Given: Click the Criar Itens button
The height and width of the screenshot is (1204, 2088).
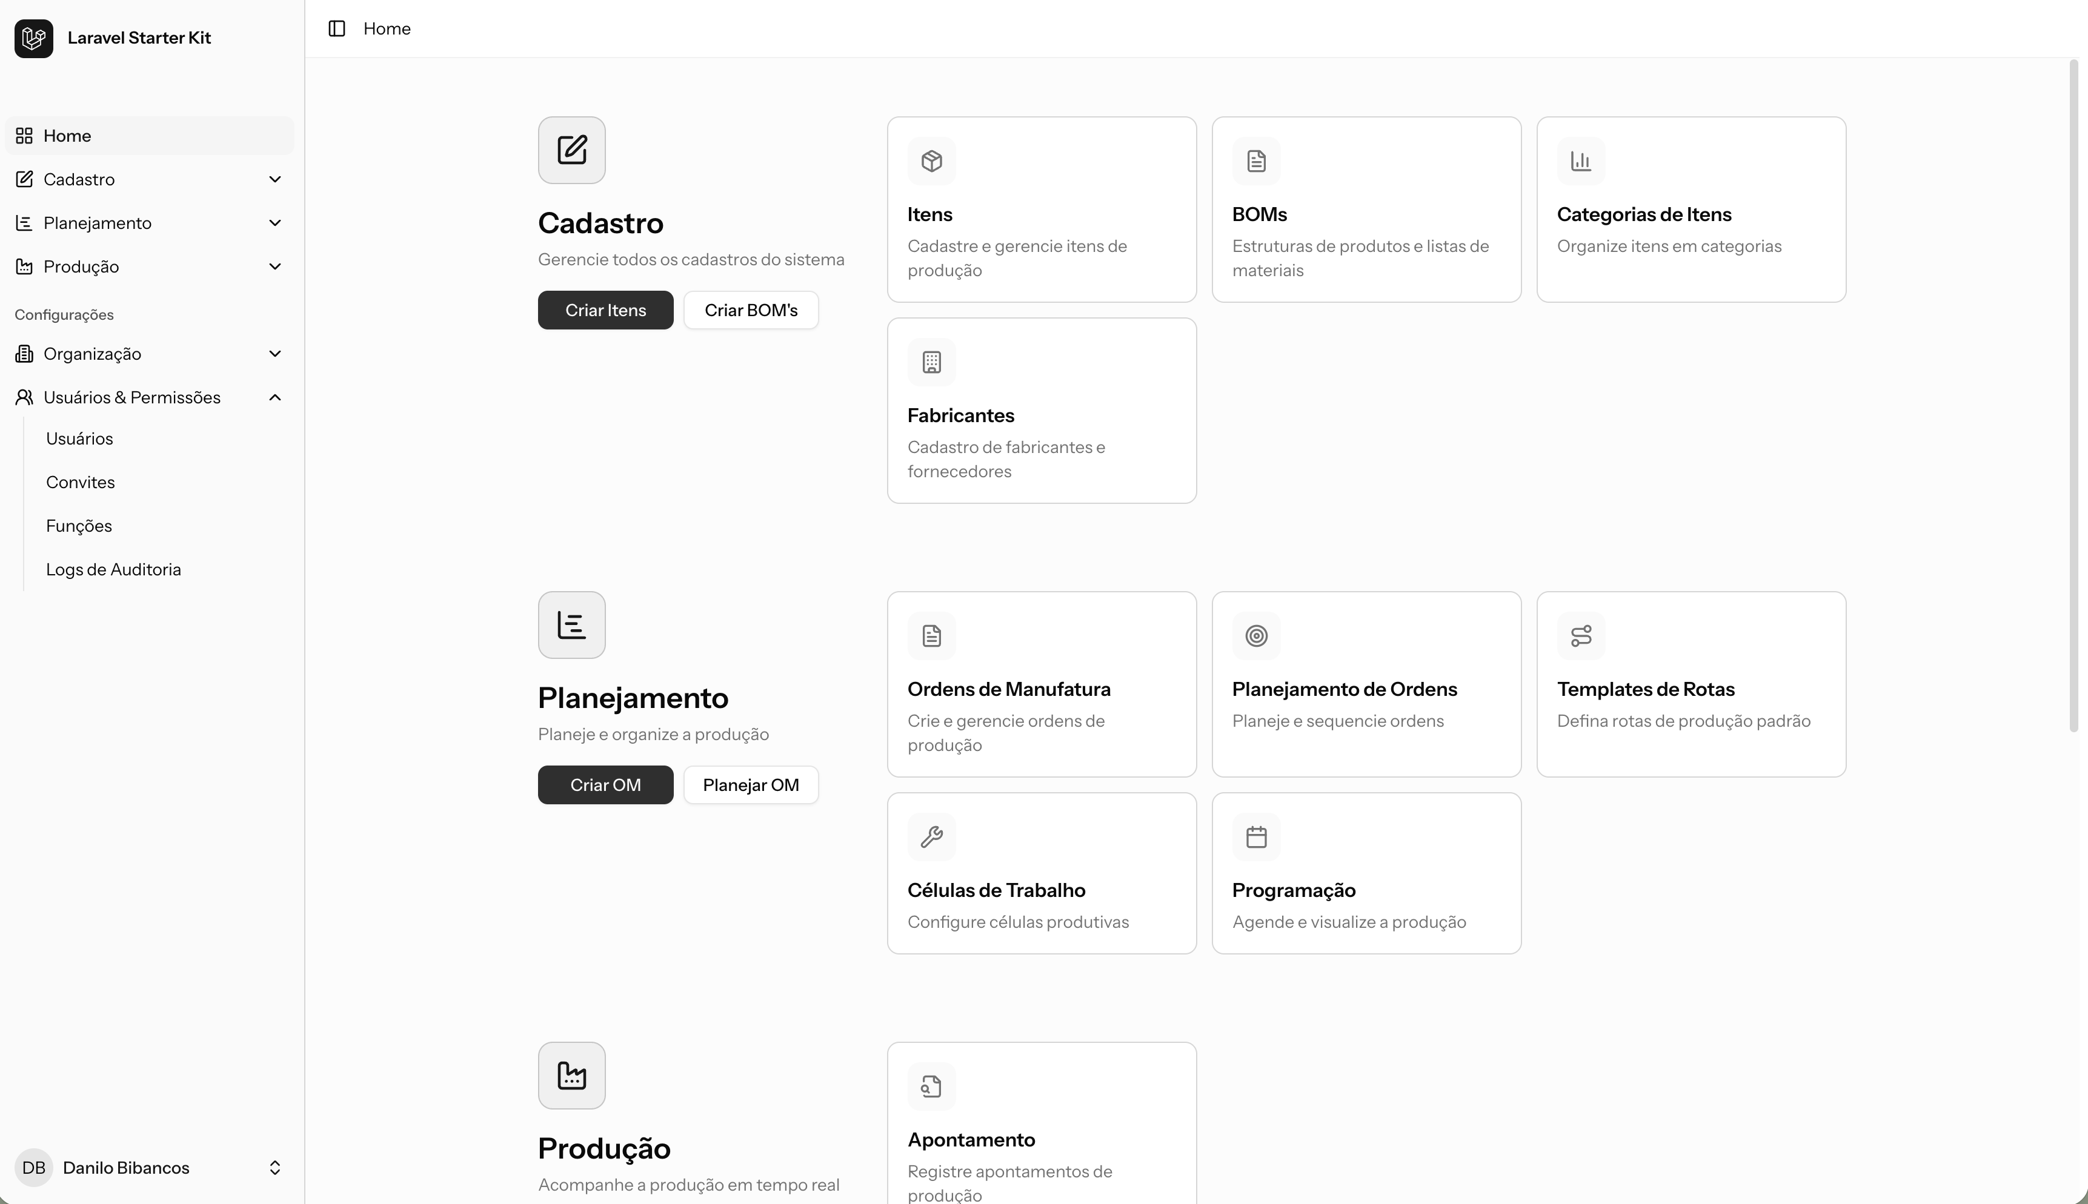Looking at the screenshot, I should pos(605,310).
